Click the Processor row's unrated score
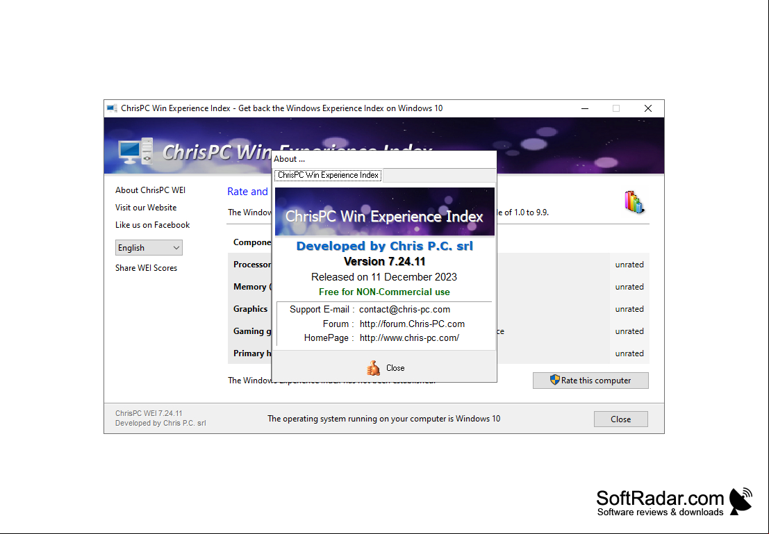Viewport: 769px width, 534px height. pyautogui.click(x=629, y=265)
